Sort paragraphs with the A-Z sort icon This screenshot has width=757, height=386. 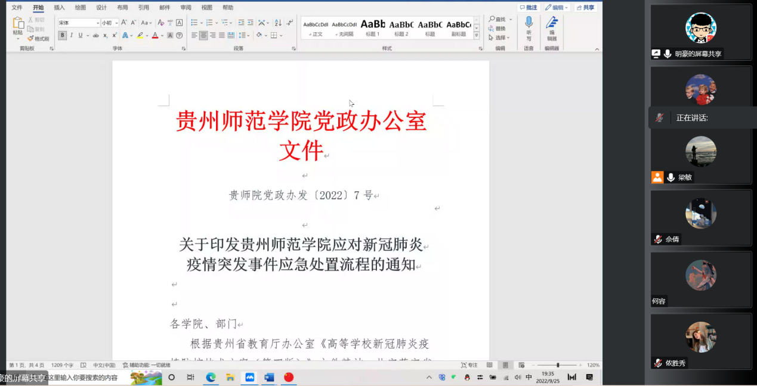278,23
